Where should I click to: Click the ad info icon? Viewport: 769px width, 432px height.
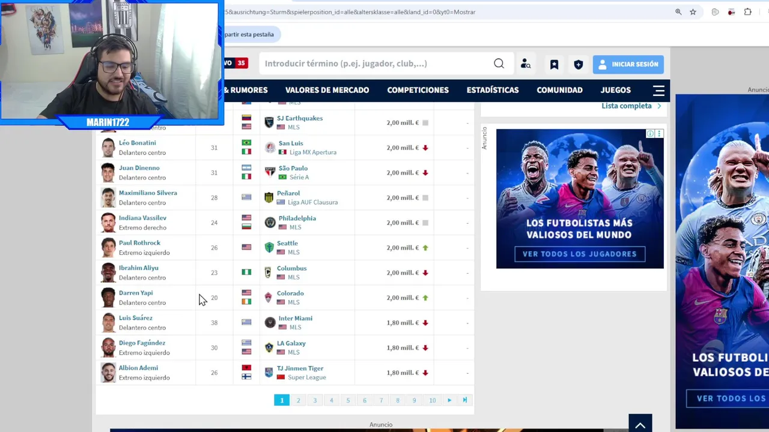coord(650,134)
